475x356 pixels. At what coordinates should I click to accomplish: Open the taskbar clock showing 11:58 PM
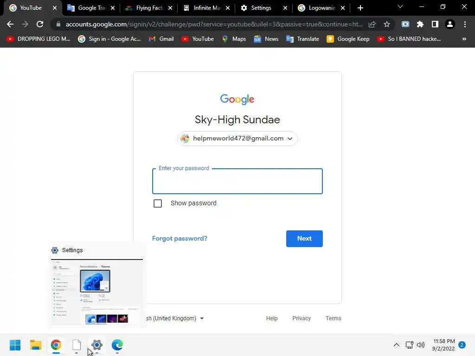coord(444,345)
